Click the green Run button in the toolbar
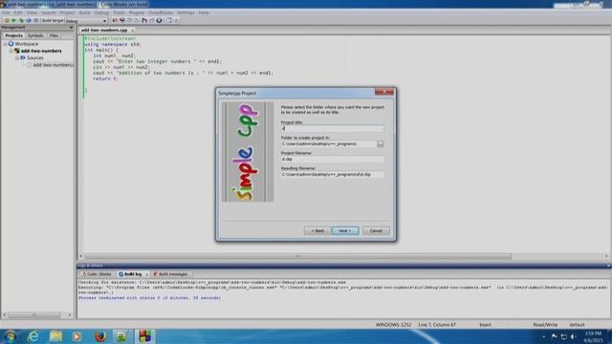Image resolution: width=612 pixels, height=344 pixels. point(13,20)
